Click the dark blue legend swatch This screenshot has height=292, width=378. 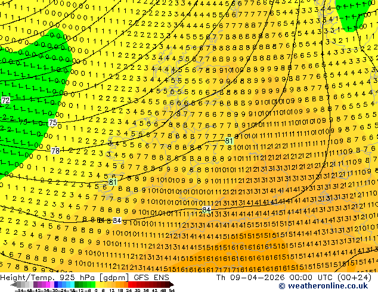(56, 284)
